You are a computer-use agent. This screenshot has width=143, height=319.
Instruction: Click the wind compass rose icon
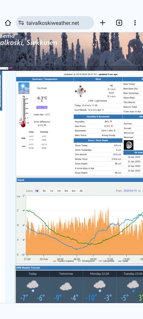click(80, 91)
